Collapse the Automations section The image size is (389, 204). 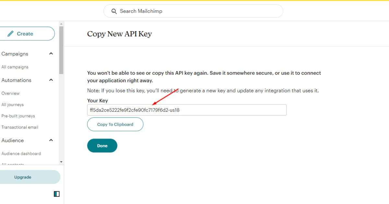pyautogui.click(x=51, y=80)
